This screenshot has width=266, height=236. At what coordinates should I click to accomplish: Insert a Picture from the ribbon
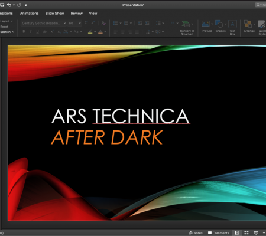[x=207, y=26]
